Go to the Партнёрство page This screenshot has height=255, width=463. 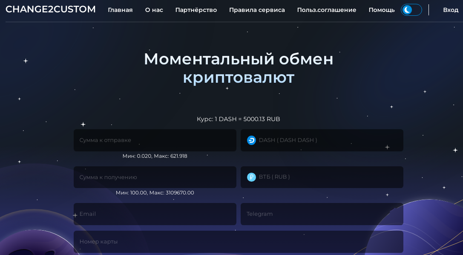[196, 10]
